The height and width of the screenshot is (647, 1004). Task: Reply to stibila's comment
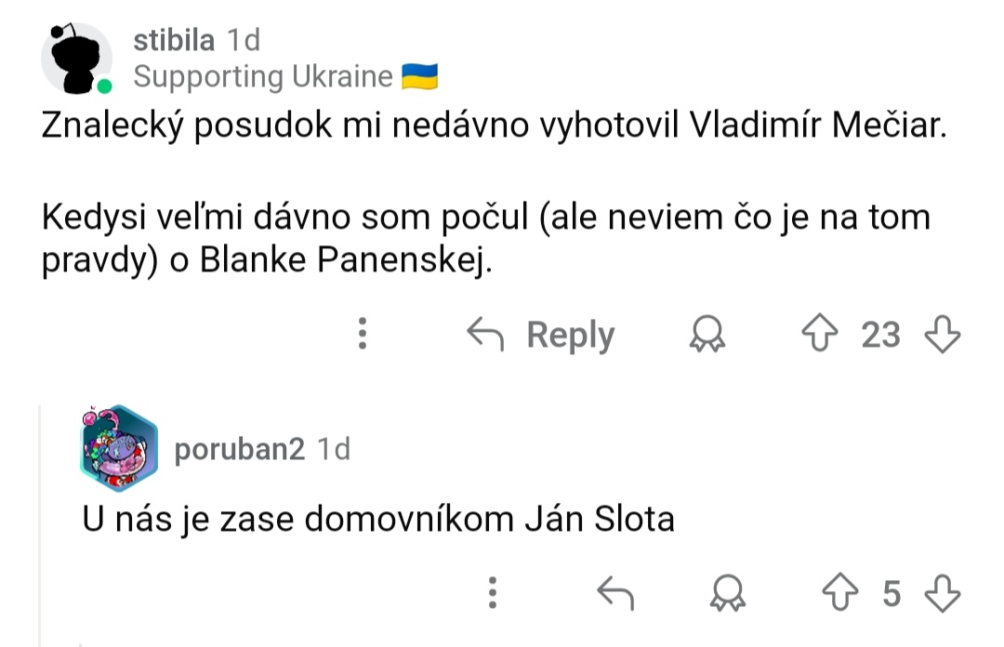coord(570,335)
